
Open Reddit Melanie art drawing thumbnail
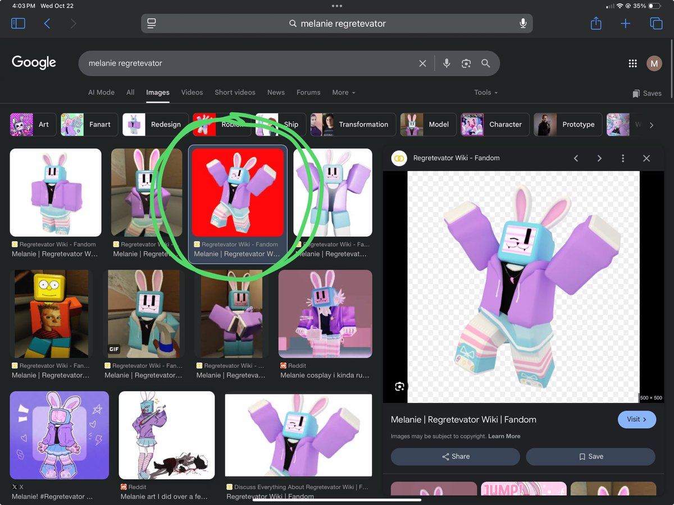tap(167, 435)
